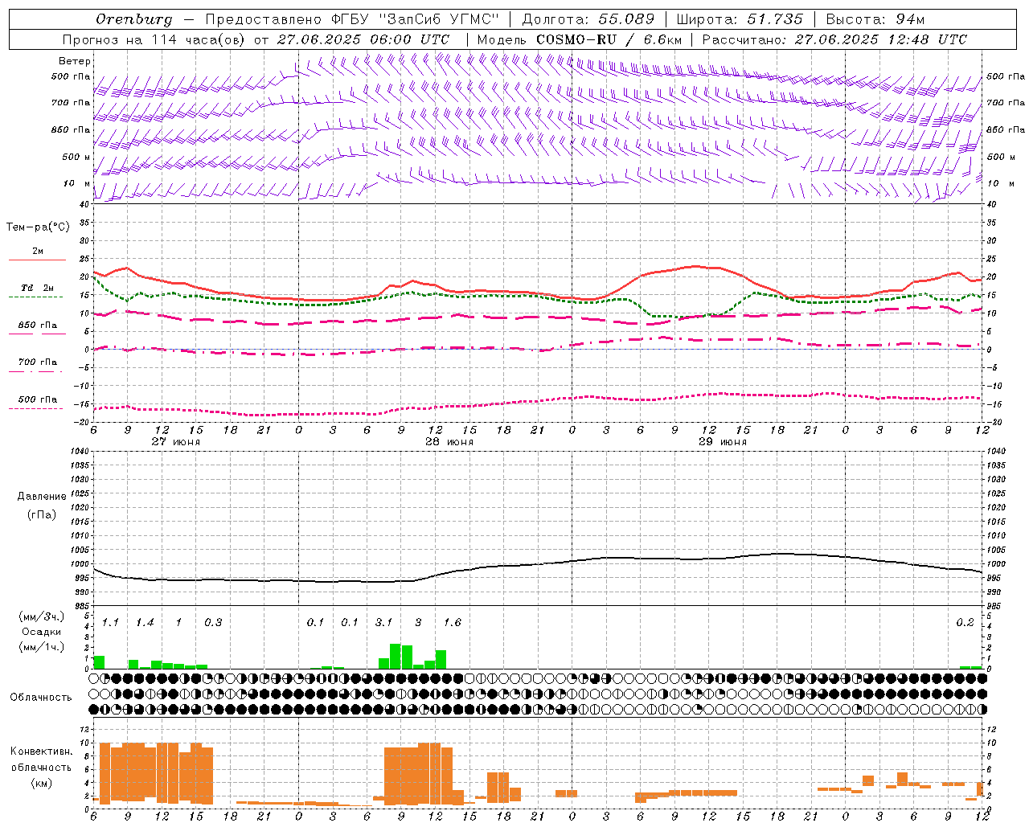Image resolution: width=1029 pixels, height=823 pixels.
Task: Click the green dotted Td 2м legend line
Action: click(35, 297)
